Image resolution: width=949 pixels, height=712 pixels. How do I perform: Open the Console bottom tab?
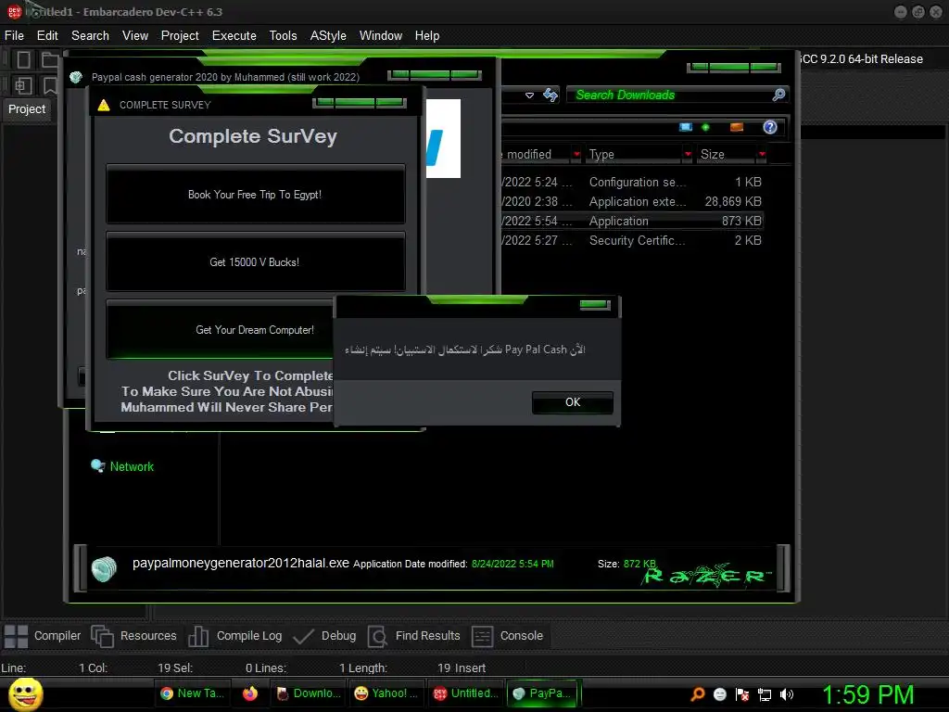507,636
